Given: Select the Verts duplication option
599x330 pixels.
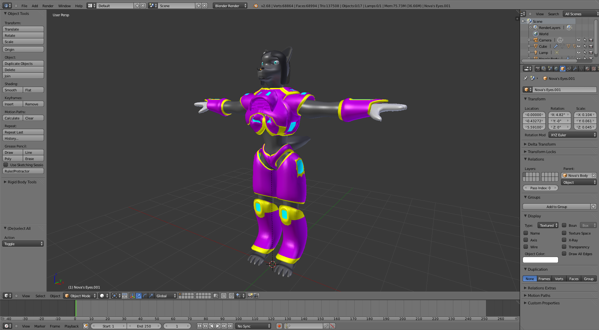Looking at the screenshot, I should click(x=559, y=279).
